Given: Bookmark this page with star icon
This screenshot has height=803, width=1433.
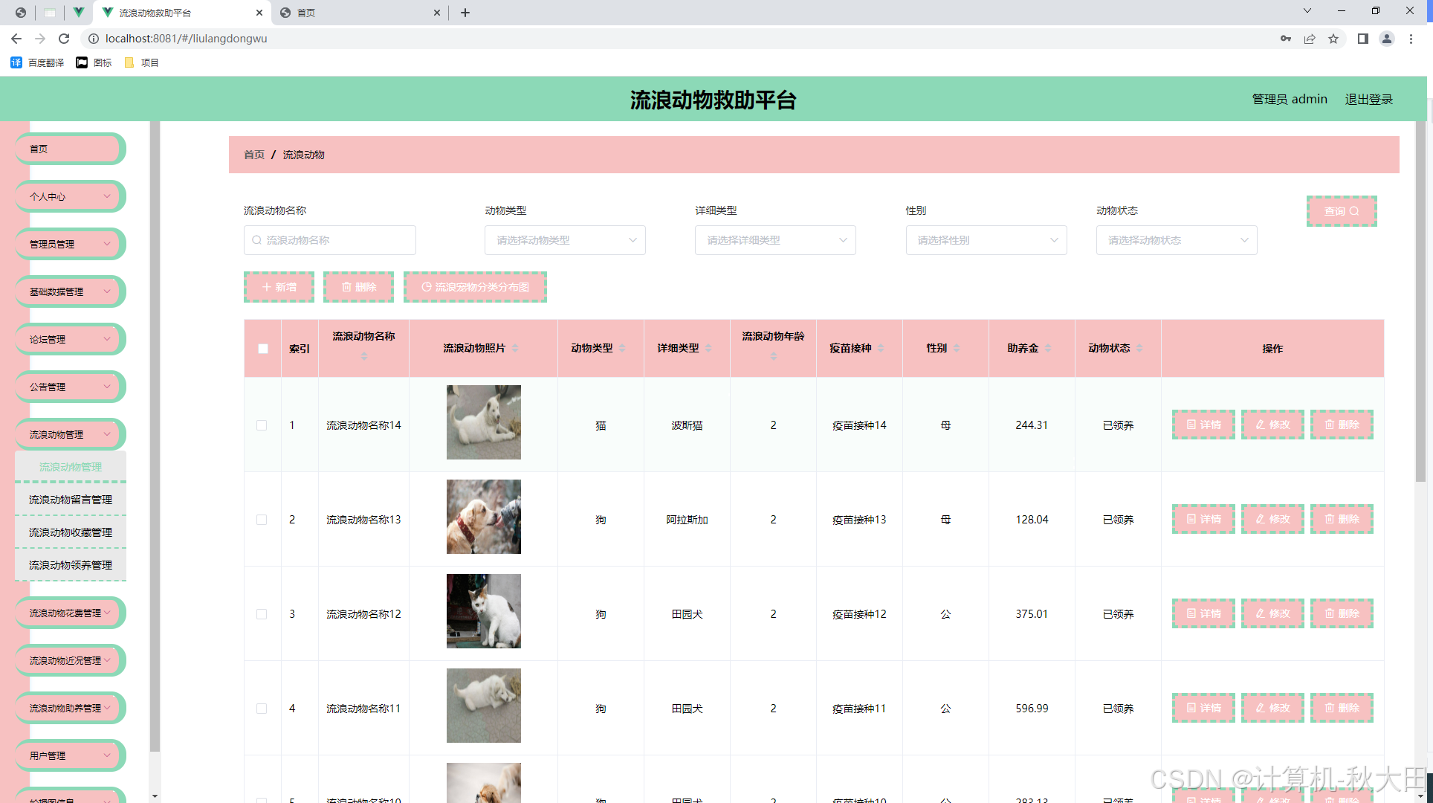Looking at the screenshot, I should point(1333,39).
